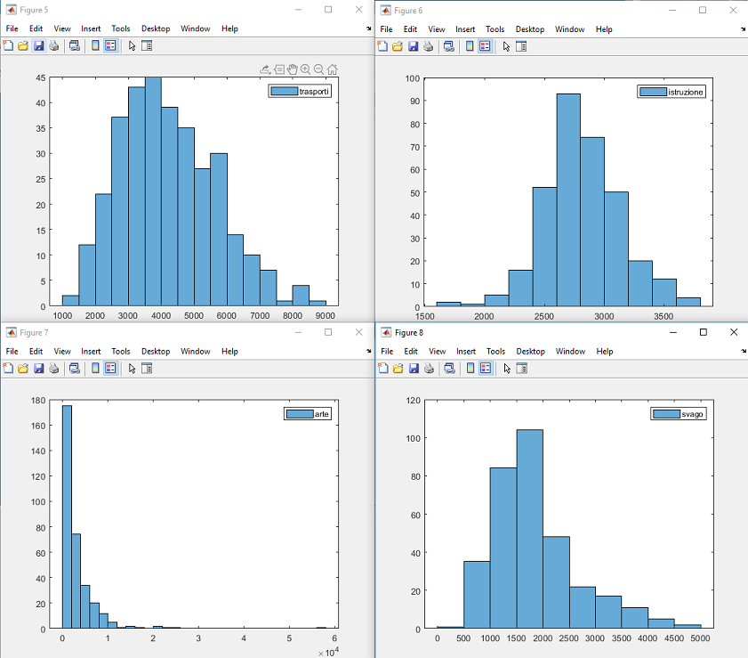Viewport: 748px width, 658px height.
Task: Open Insert menu in Figure 6
Action: coord(465,29)
